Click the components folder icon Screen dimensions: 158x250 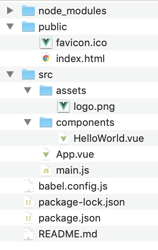(46, 122)
